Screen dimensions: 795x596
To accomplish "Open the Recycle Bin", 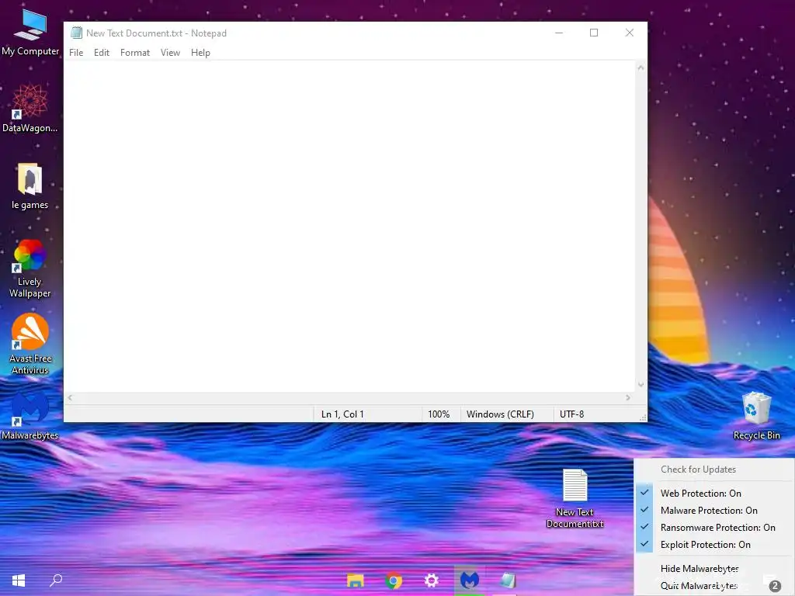I will tap(756, 416).
